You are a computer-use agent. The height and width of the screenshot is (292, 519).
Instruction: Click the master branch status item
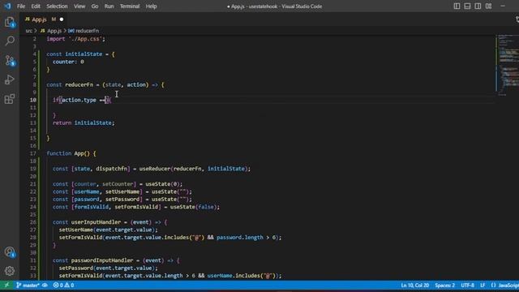click(x=28, y=285)
